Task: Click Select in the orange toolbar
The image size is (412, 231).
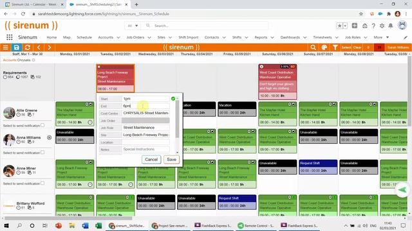Action: click(346, 47)
